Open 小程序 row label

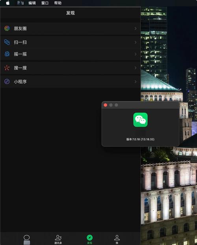coord(20,81)
